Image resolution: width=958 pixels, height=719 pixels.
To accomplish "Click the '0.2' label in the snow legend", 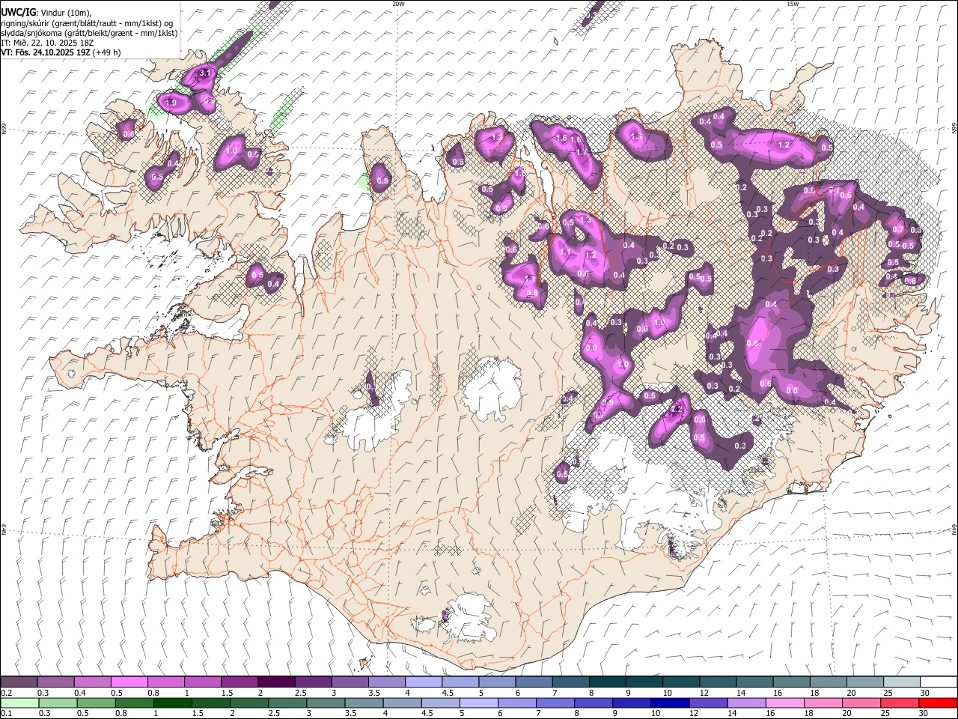I will pos(7,693).
